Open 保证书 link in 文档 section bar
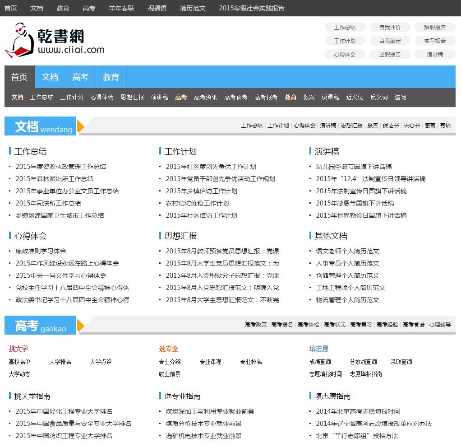Screen dimensions: 461x443 tap(391, 126)
